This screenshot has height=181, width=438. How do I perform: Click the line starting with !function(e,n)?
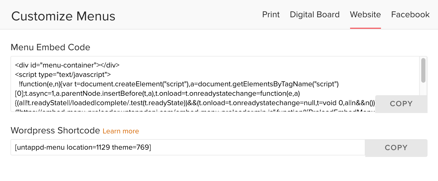(x=179, y=84)
